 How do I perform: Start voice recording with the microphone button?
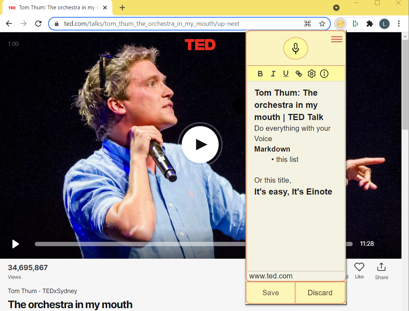[x=295, y=48]
